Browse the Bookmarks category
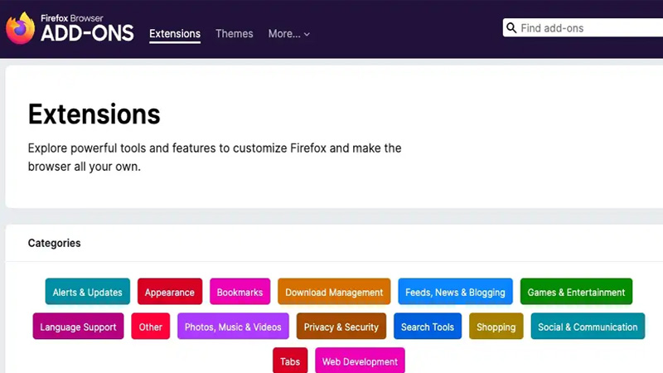663x373 pixels. [240, 292]
